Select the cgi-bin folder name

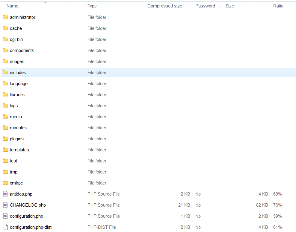(16, 39)
